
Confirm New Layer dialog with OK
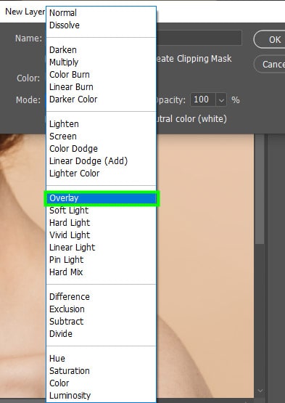pos(270,39)
